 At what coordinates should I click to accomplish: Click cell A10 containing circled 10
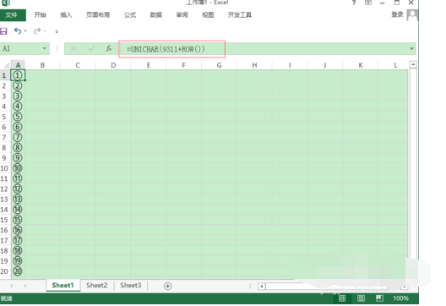[x=18, y=168]
